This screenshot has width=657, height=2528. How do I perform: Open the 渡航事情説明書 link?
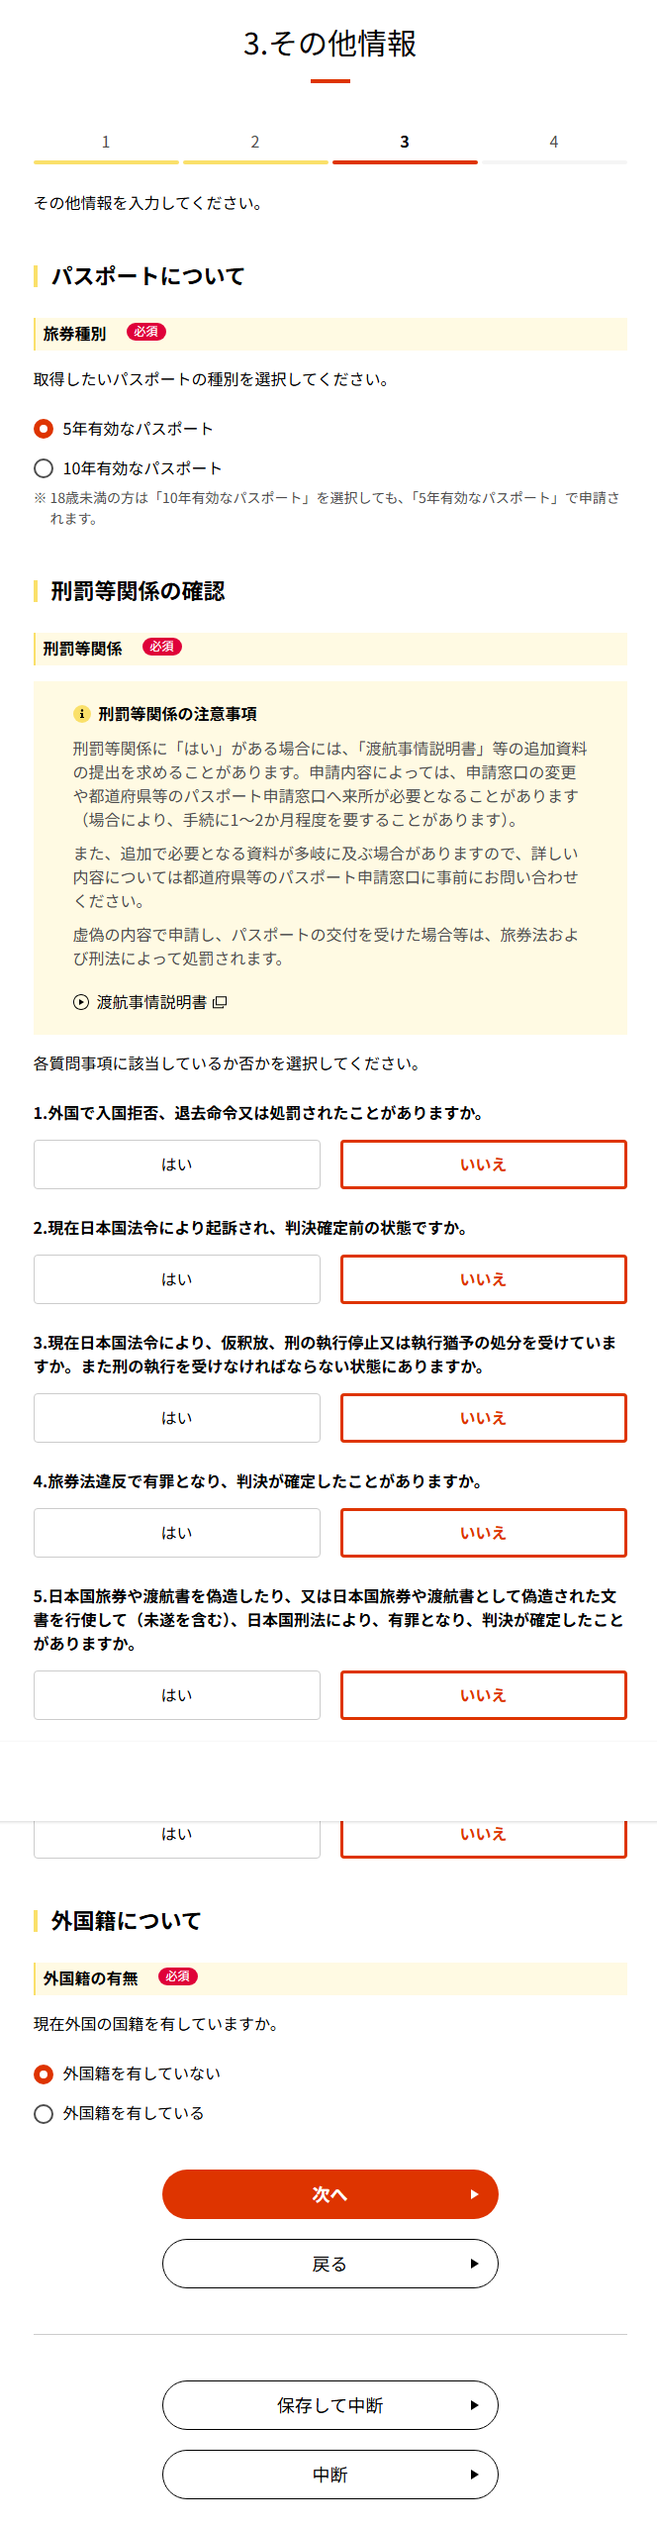(x=151, y=1002)
